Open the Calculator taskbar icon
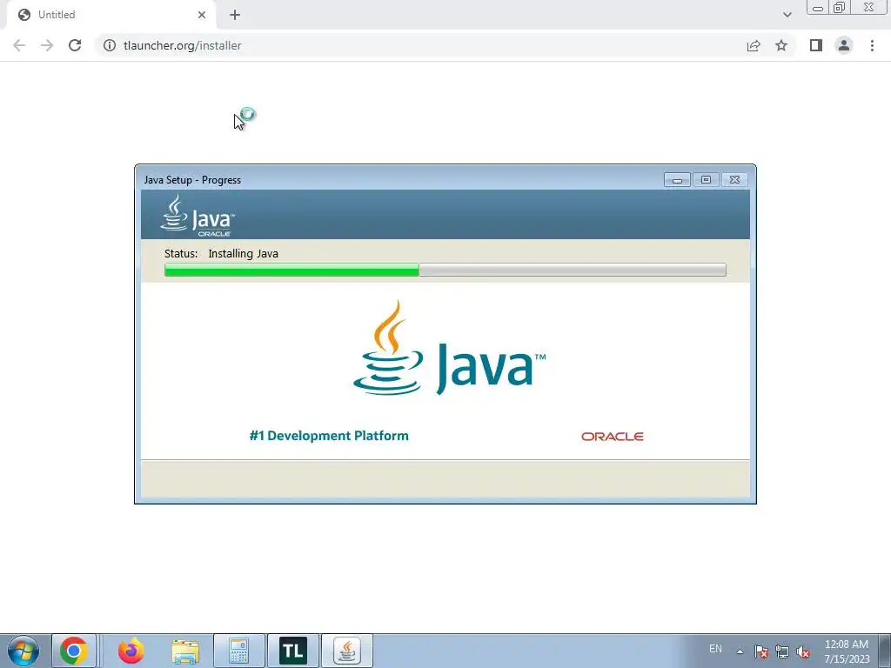The width and height of the screenshot is (891, 668). [238, 651]
